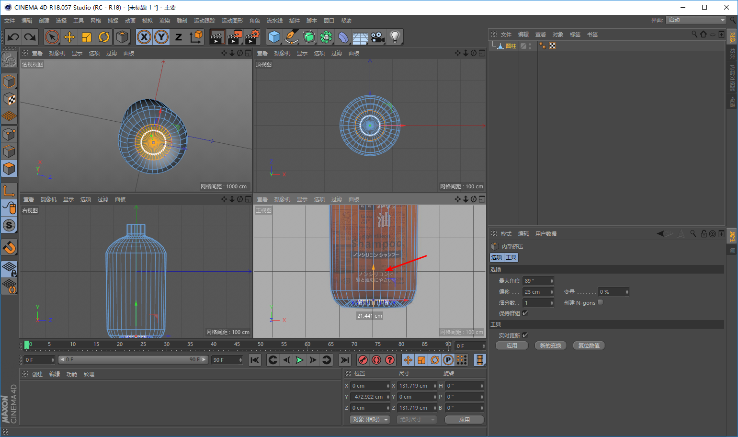Click the Record Active Objects keyframe button
The image size is (738, 437).
[363, 360]
